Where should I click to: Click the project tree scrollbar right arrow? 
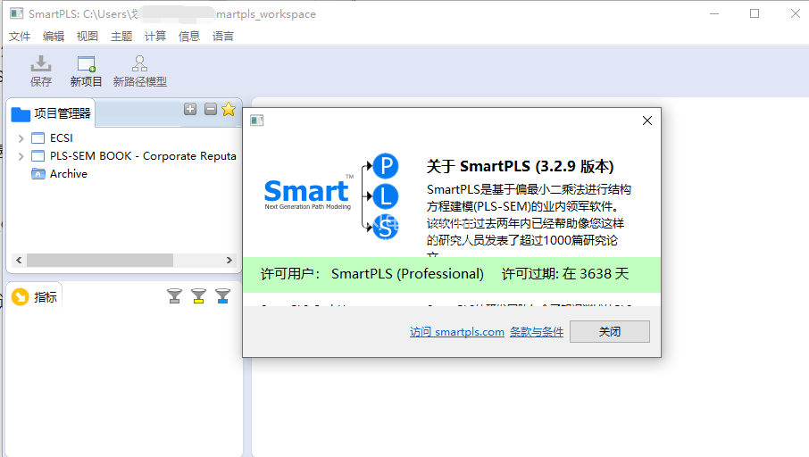[x=229, y=260]
